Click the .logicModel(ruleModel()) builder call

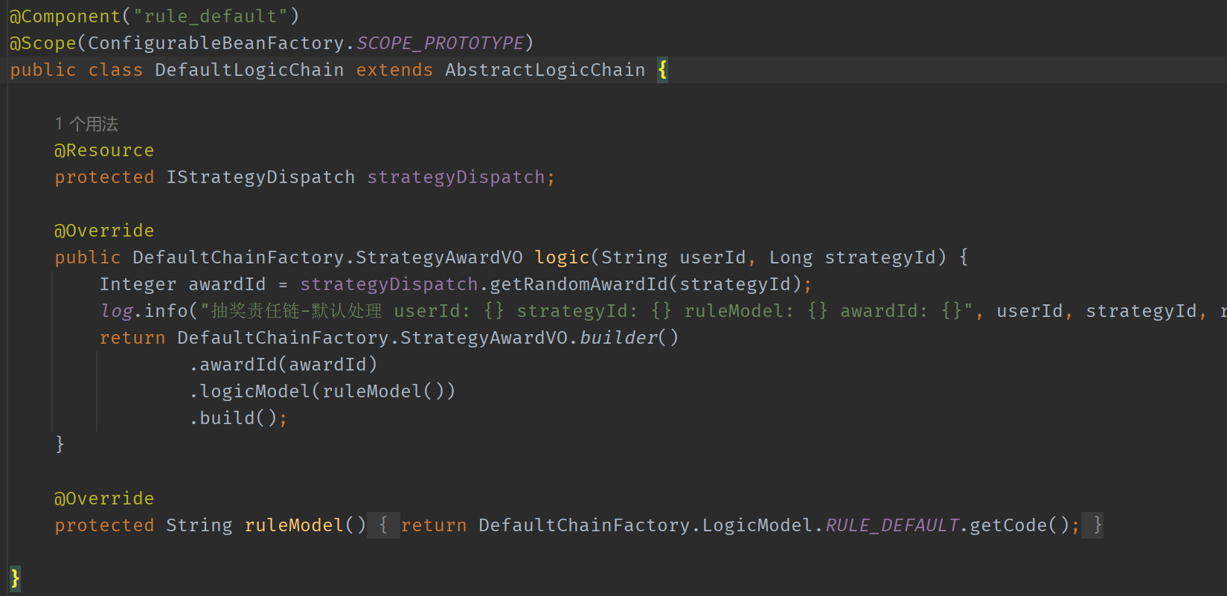point(322,391)
